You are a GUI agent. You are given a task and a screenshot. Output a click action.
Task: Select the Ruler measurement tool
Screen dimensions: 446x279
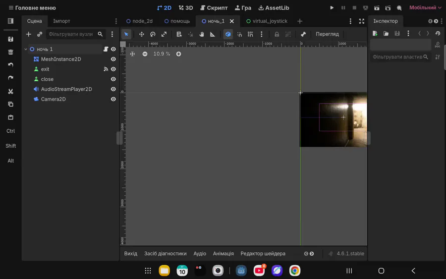[213, 34]
